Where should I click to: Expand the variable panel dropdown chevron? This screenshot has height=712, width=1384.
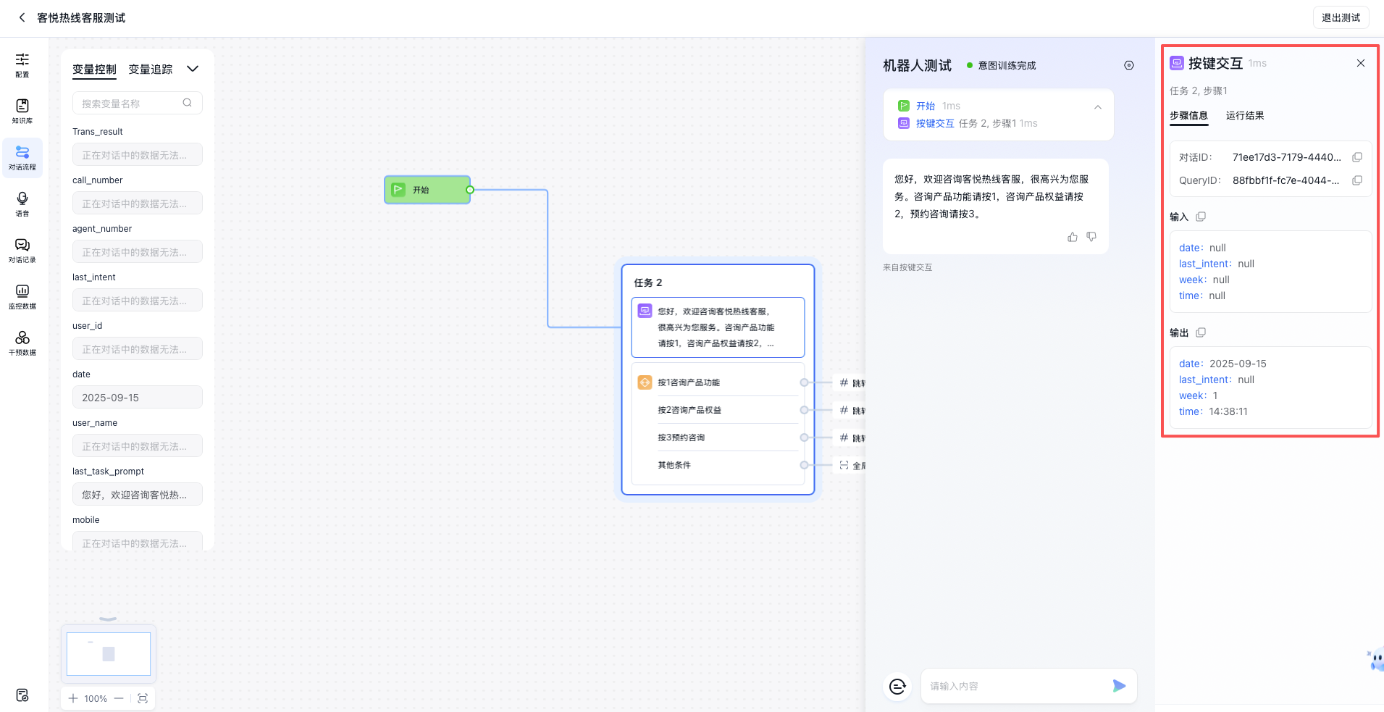coord(193,69)
